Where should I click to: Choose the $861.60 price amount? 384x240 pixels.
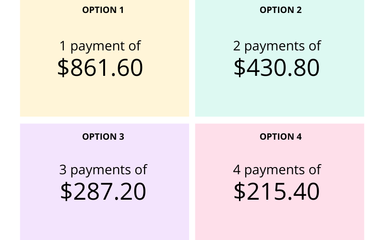pos(100,68)
